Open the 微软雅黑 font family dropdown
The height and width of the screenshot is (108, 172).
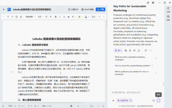tap(30, 17)
